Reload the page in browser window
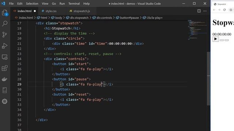The height and width of the screenshot is (131, 234). tap(224, 10)
